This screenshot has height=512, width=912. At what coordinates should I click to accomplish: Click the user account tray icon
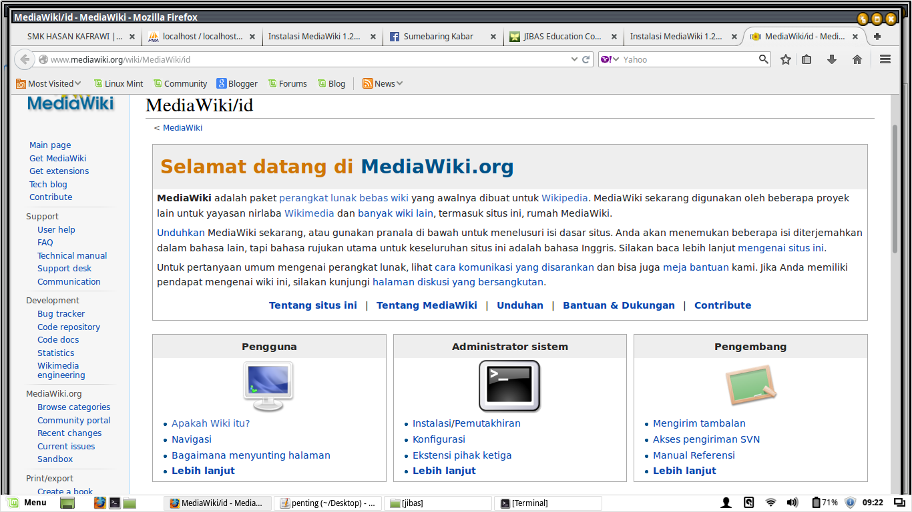point(726,503)
